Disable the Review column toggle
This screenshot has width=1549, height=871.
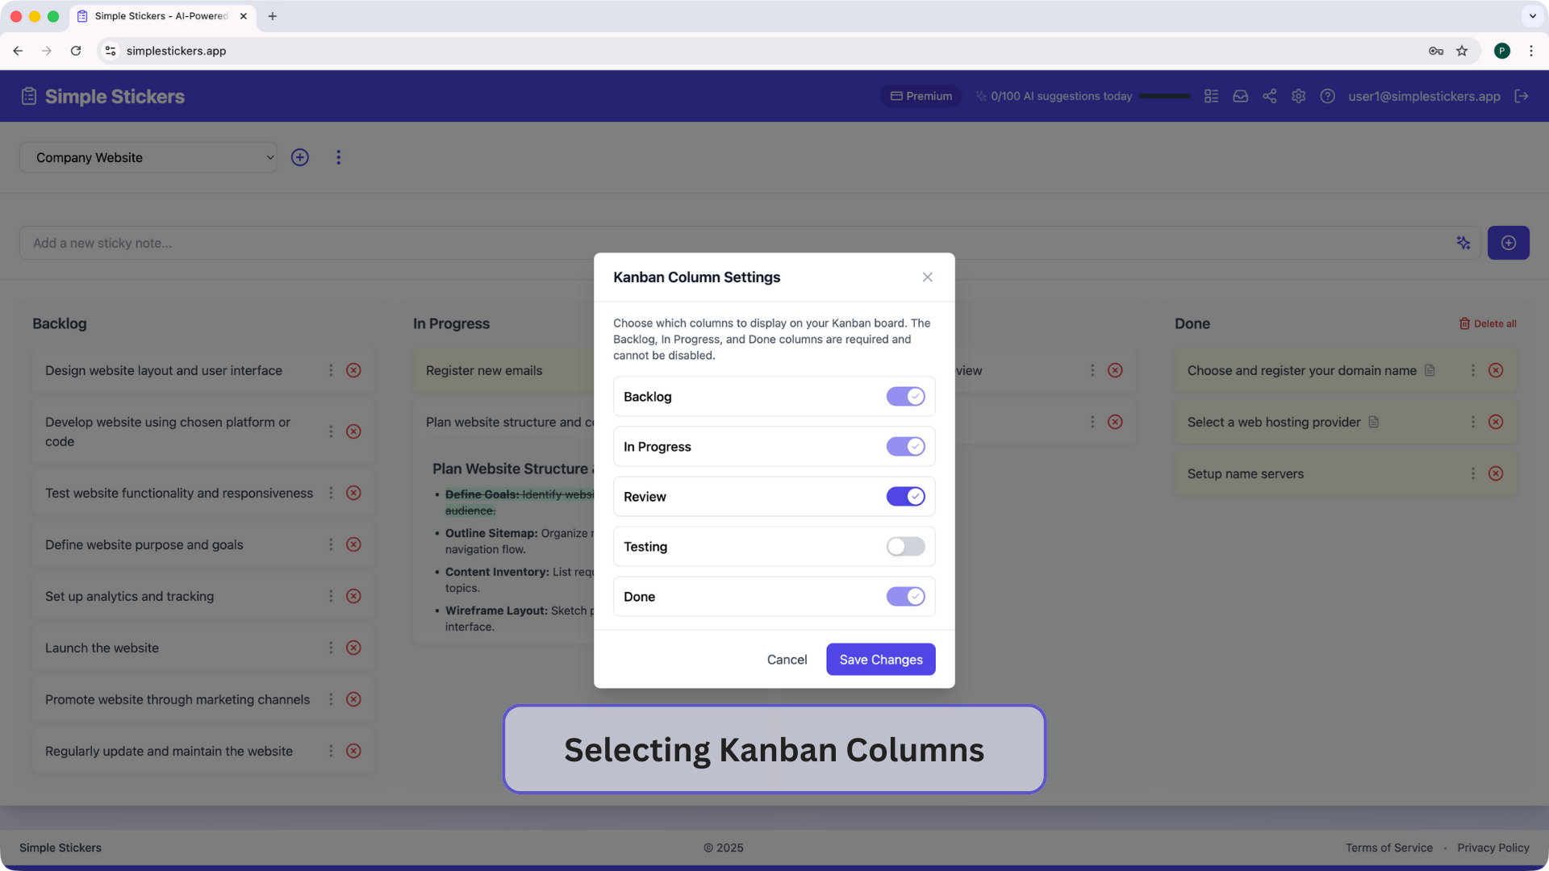(905, 496)
